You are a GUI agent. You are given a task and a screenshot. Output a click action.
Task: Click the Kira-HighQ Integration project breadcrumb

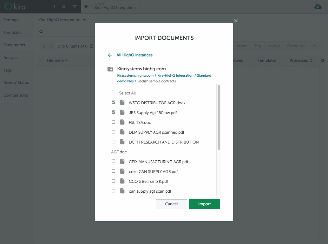pos(115,8)
